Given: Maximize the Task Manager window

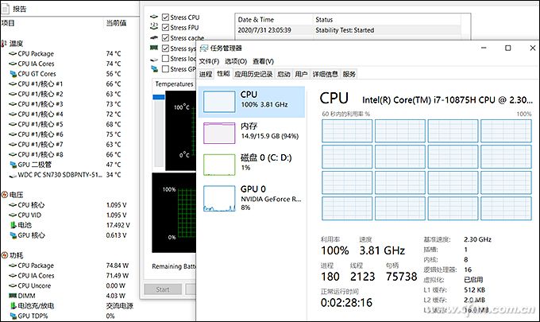Looking at the screenshot, I should point(508,48).
